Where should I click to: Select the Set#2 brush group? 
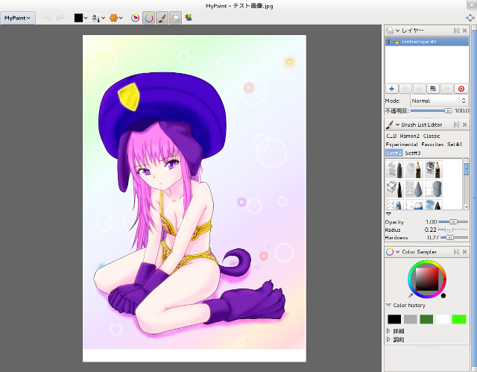tap(394, 153)
